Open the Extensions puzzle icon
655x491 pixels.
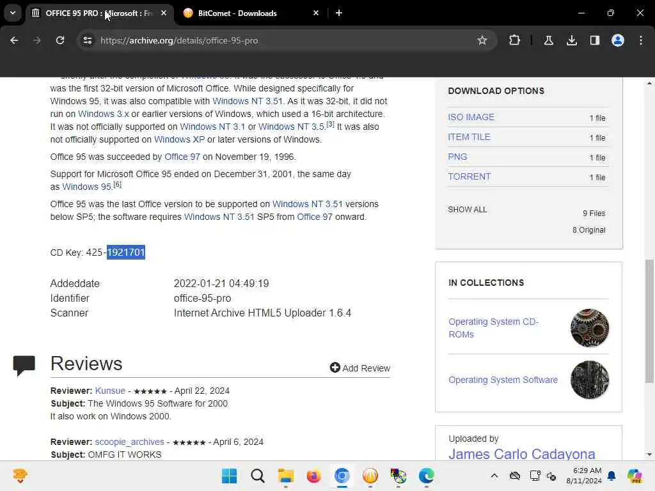(515, 40)
